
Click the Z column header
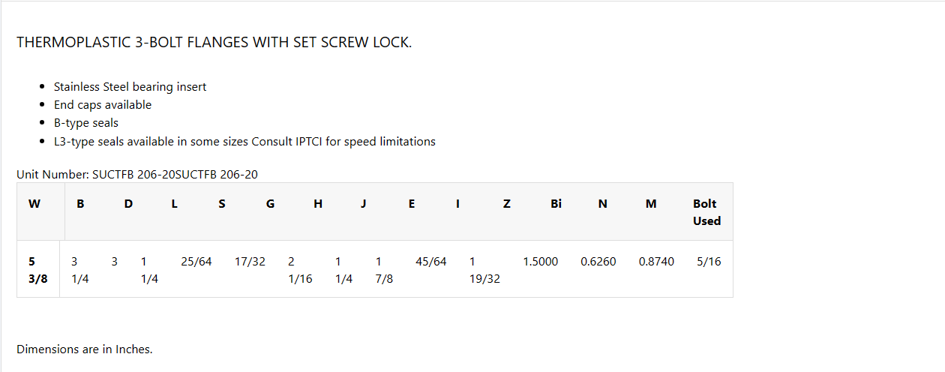(x=507, y=204)
